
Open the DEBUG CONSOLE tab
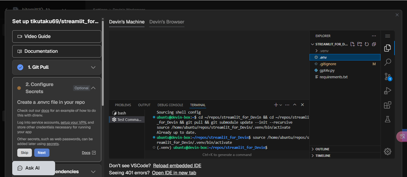[170, 105]
